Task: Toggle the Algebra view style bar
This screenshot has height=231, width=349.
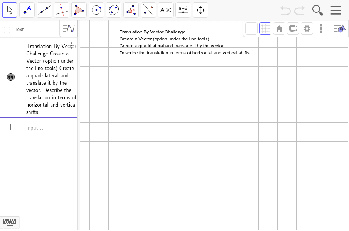Action: click(69, 28)
